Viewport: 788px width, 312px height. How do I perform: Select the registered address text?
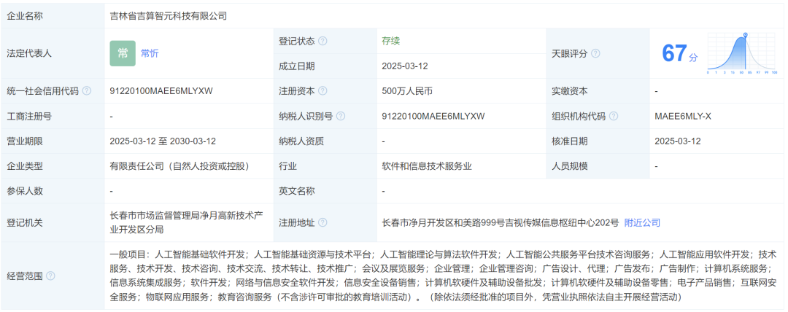point(501,222)
